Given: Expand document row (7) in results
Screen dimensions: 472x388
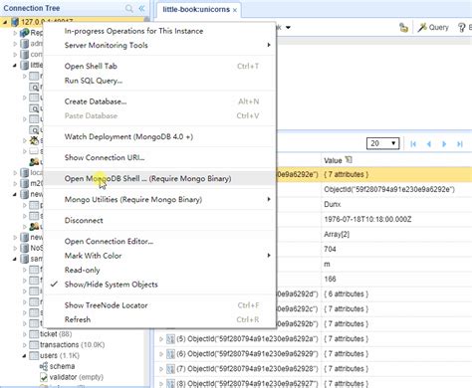Looking at the screenshot, I should coord(161,369).
